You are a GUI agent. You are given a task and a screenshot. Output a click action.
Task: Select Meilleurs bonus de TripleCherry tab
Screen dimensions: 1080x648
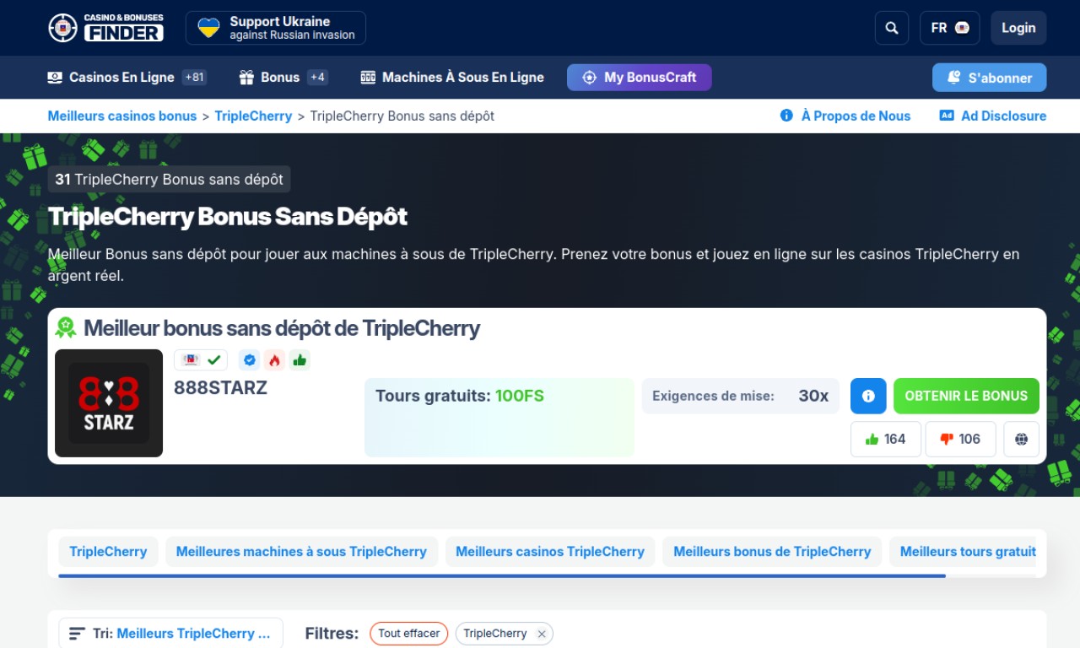[x=772, y=552]
